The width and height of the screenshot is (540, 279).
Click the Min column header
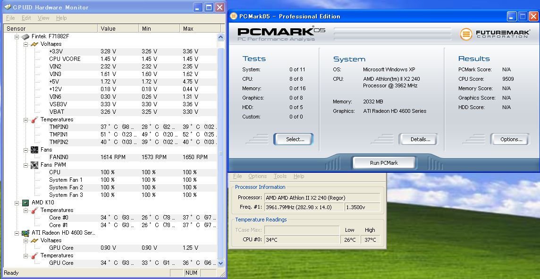click(159, 29)
